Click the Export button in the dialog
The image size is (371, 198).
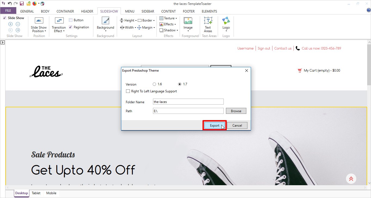coord(214,126)
